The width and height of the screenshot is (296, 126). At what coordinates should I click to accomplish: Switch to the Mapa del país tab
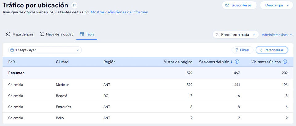pos(20,34)
